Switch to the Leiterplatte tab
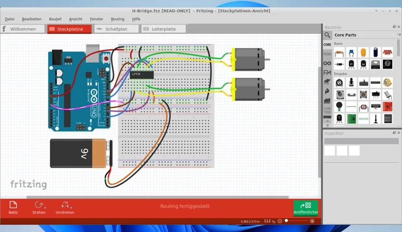 163,29
